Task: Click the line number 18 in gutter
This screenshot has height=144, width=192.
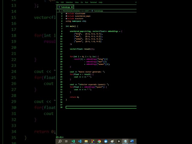Action: [x=61, y=57]
